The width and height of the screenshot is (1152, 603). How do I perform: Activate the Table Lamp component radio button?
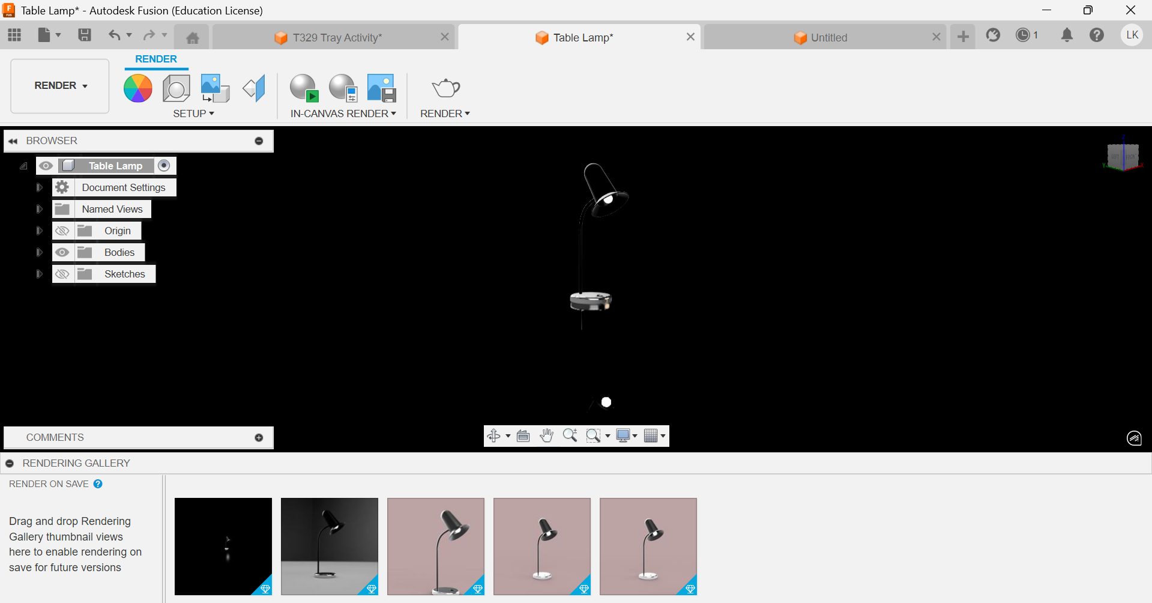point(164,165)
